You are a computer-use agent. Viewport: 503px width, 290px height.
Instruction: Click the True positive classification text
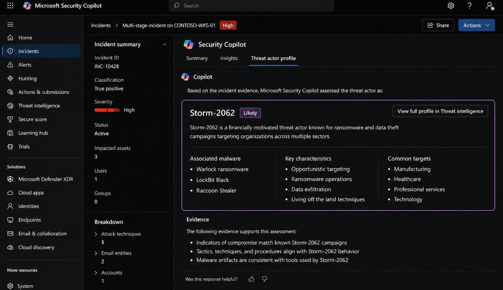pos(109,89)
